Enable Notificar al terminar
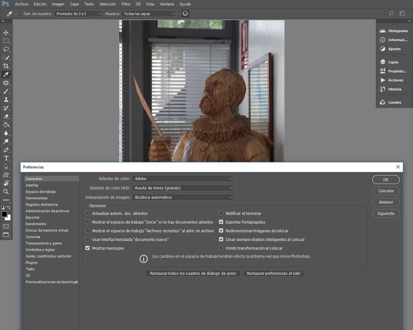 [221, 213]
